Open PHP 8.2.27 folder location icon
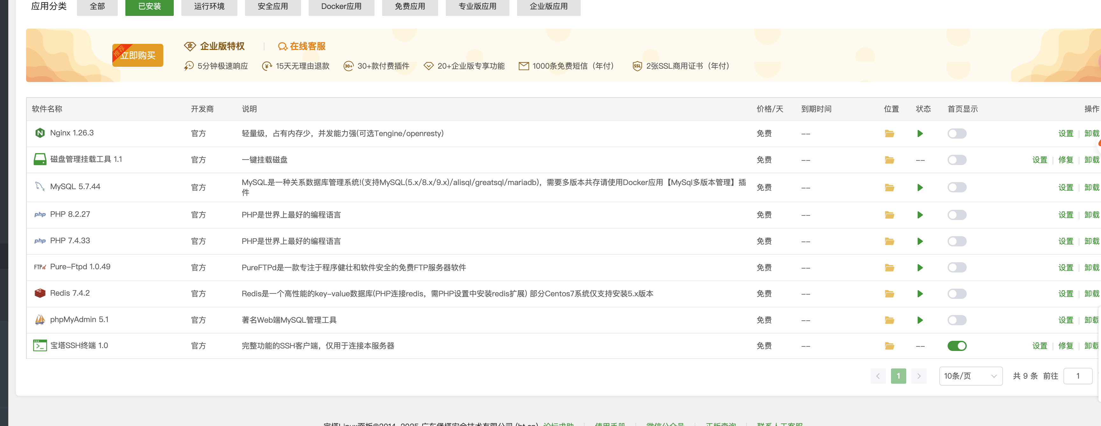This screenshot has height=426, width=1101. (x=889, y=215)
